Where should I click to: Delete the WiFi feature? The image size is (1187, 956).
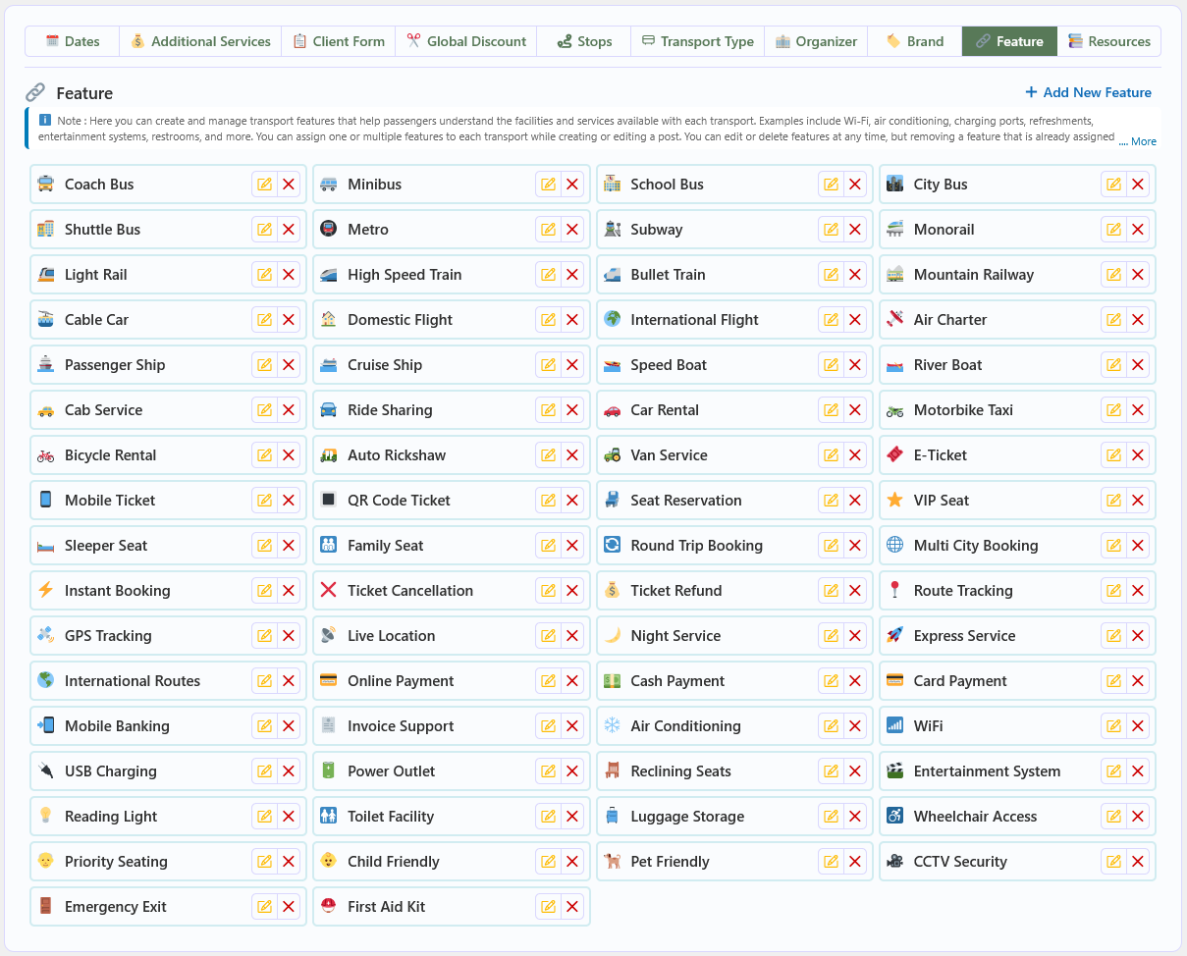click(1138, 726)
